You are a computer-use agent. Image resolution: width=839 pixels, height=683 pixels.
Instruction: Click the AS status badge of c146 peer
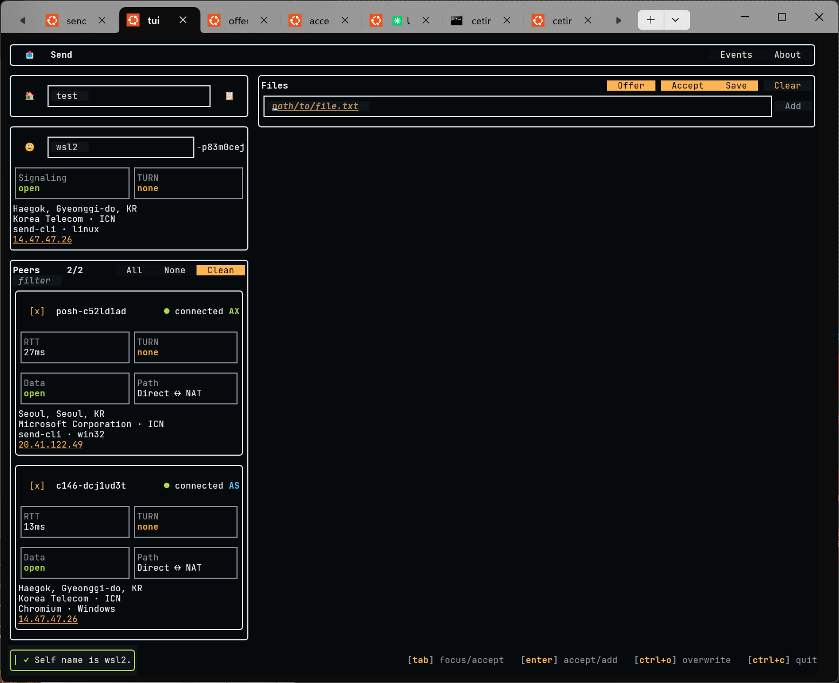234,486
